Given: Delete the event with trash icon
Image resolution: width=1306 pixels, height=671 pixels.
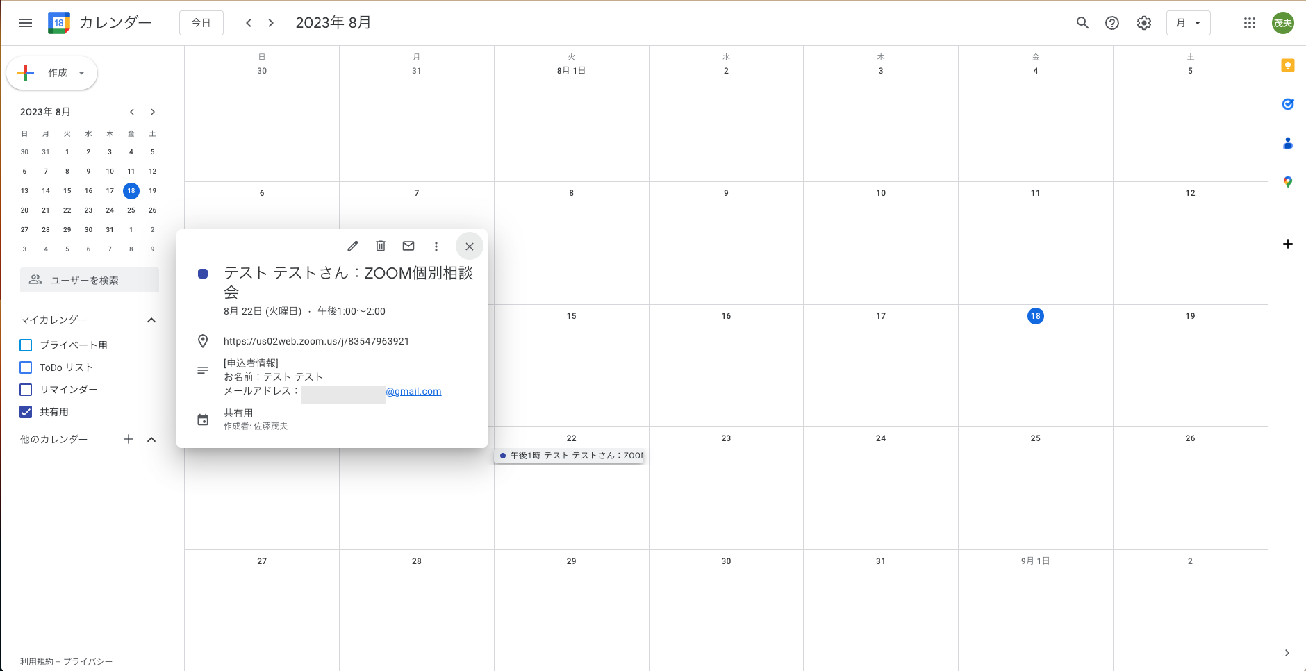Looking at the screenshot, I should 381,246.
